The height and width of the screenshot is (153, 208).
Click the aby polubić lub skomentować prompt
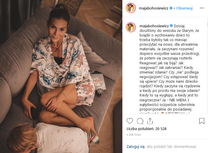tap(172, 146)
